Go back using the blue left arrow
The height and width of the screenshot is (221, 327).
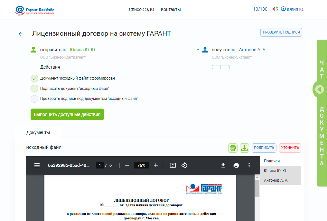click(21, 34)
